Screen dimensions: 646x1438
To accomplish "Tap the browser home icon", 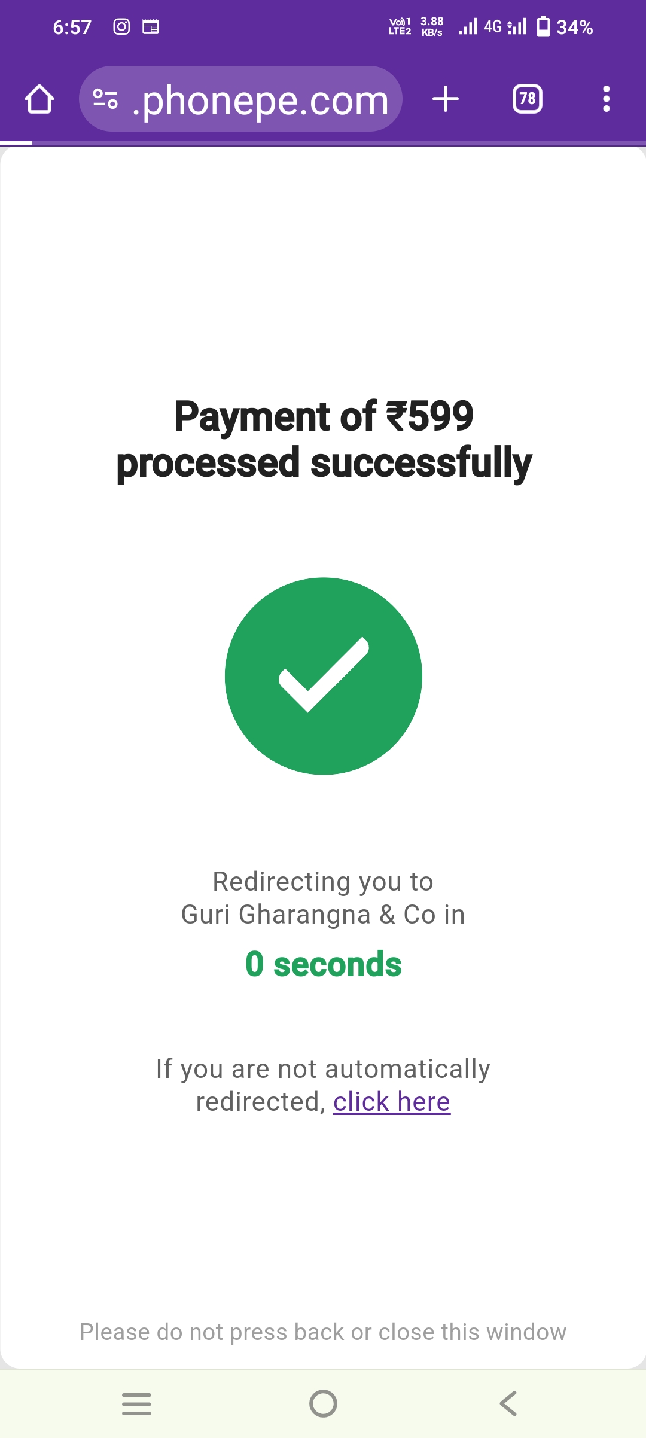I will click(39, 99).
